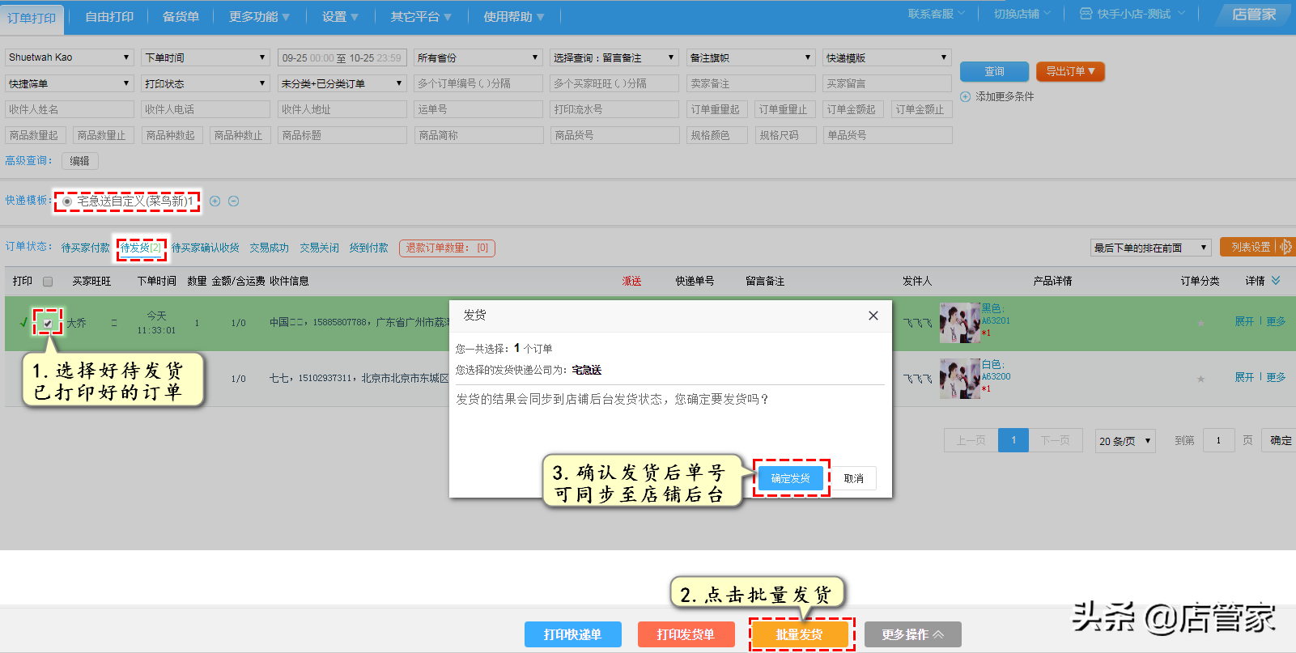The image size is (1296, 653).
Task: Open the 最后下单的排在前面 sort dropdown
Action: click(x=1149, y=248)
